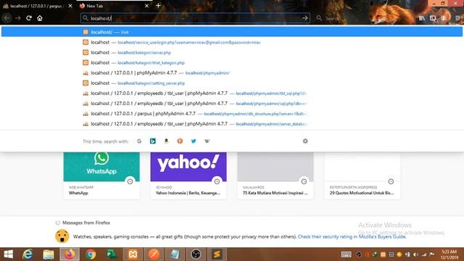464x261 pixels.
Task: Open the Library icon in the toolbar
Action: pyautogui.click(x=421, y=18)
